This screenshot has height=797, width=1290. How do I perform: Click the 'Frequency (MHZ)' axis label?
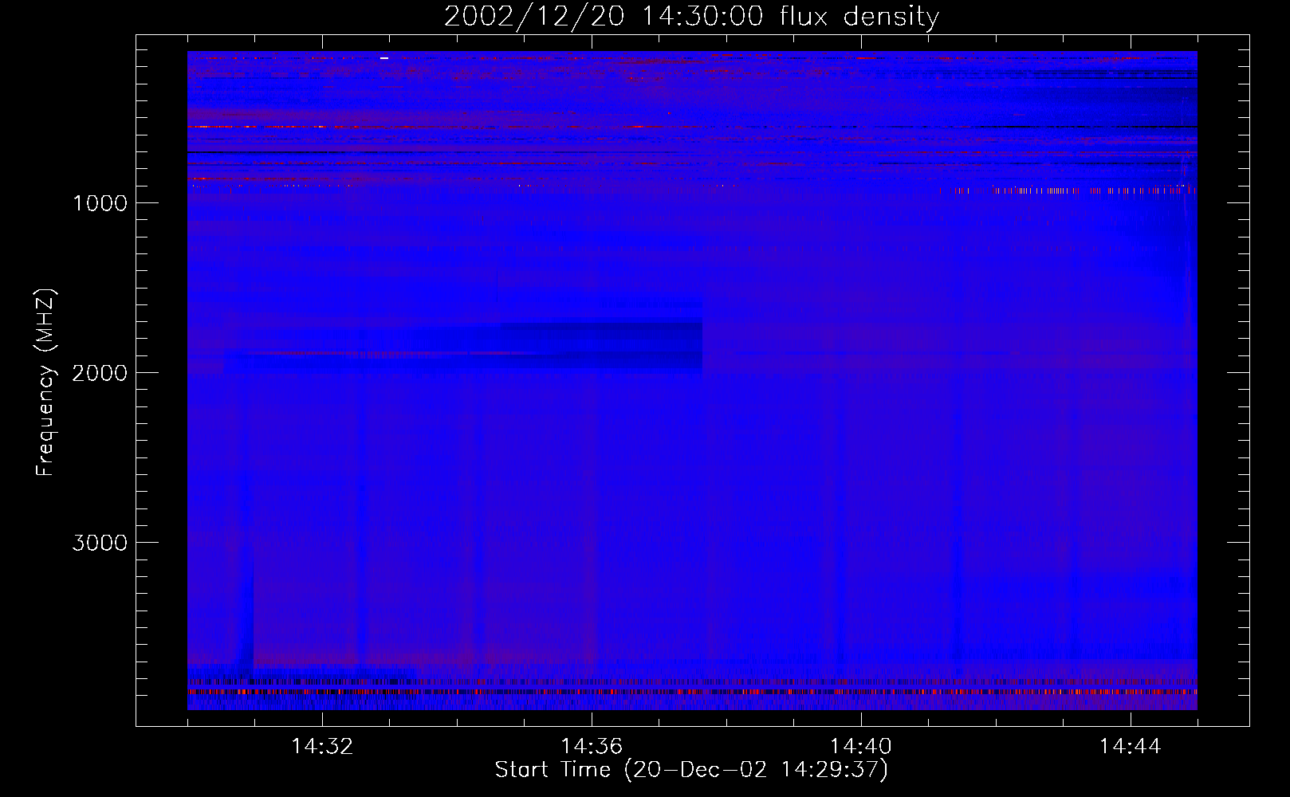coord(45,382)
